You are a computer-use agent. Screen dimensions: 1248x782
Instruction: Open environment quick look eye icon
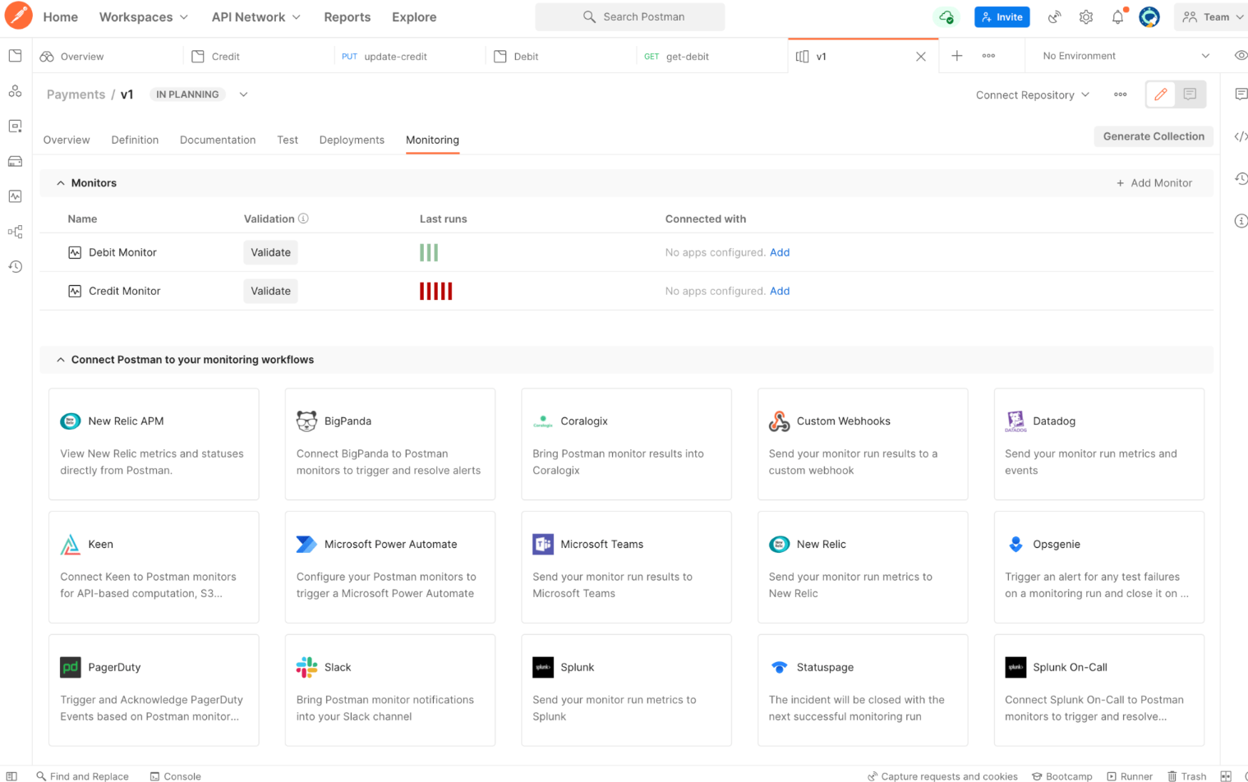1241,56
